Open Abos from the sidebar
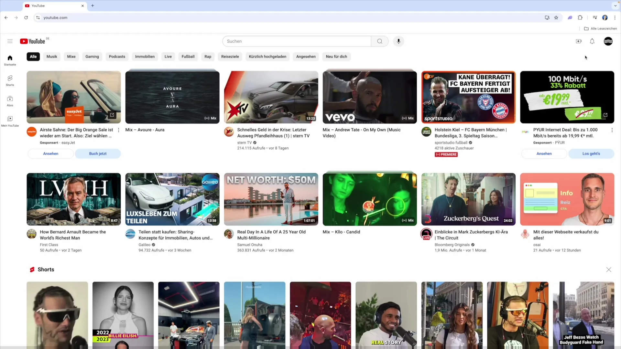Screen dimensions: 621x349 click(x=10, y=100)
